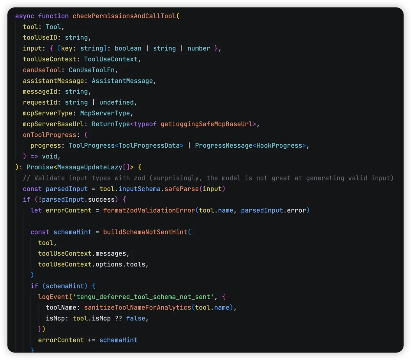
Task: Click the 'Validate input types' comment line
Action: click(208, 178)
